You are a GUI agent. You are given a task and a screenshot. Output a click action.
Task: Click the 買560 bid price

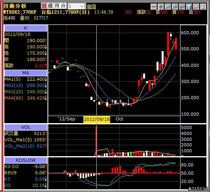[x=162, y=12]
